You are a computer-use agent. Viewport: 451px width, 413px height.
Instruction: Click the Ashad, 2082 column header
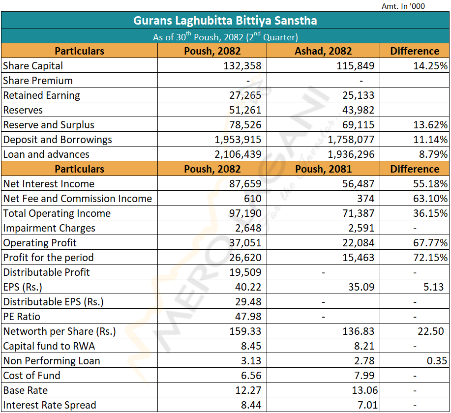tap(323, 51)
